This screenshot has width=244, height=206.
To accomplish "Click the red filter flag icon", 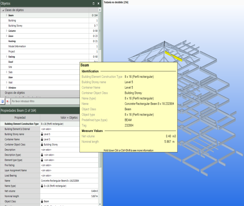I will pos(7,102).
